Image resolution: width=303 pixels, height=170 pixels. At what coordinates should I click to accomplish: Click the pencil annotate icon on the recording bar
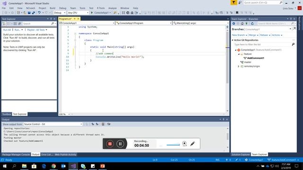pyautogui.click(x=193, y=144)
